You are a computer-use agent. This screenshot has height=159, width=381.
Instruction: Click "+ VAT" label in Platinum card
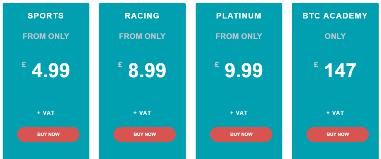pyautogui.click(x=239, y=113)
